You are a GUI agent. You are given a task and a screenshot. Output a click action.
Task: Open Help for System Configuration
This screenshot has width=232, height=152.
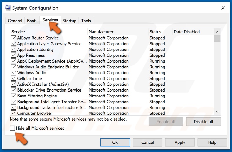pyautogui.click(x=212, y=142)
